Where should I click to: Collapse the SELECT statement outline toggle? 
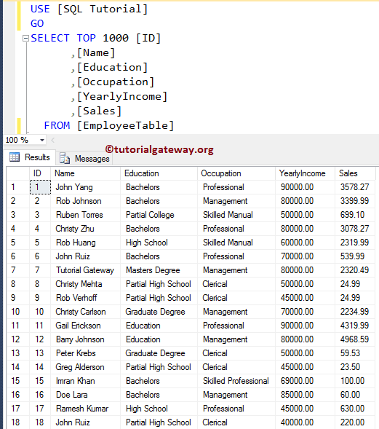(x=25, y=39)
